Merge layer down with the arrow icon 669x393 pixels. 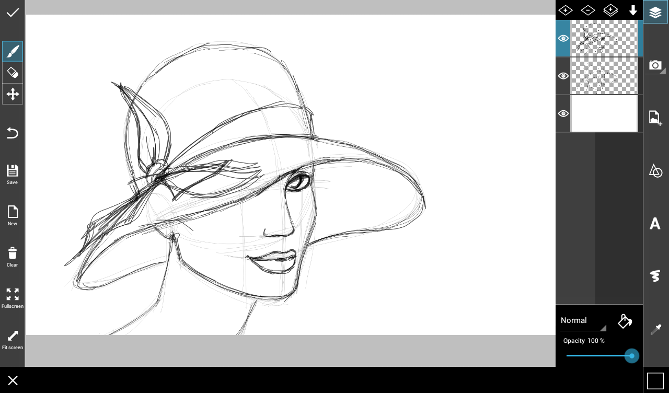point(633,10)
